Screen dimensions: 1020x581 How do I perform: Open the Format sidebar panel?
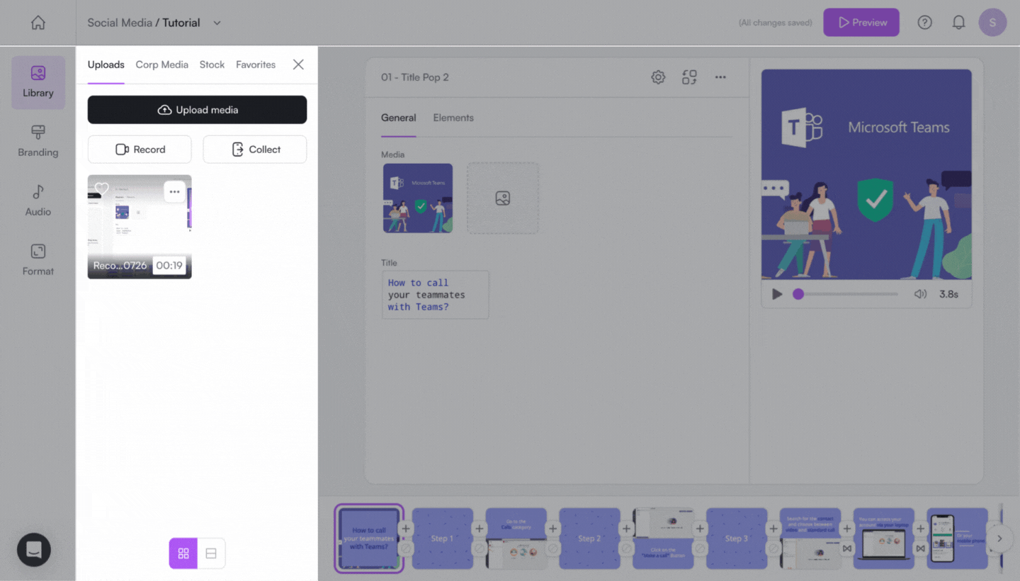tap(38, 261)
